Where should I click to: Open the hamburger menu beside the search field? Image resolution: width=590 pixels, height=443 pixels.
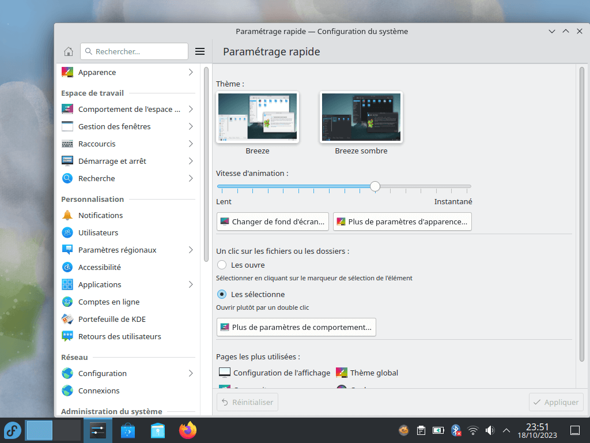[200, 51]
